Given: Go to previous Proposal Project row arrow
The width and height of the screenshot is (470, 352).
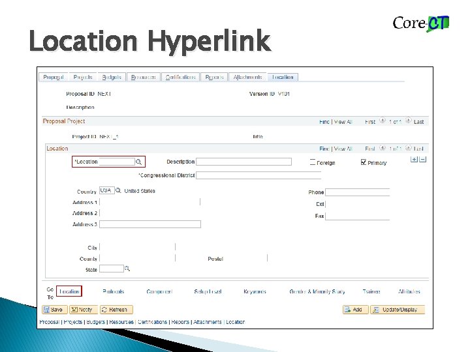Looking at the screenshot, I should coord(383,121).
